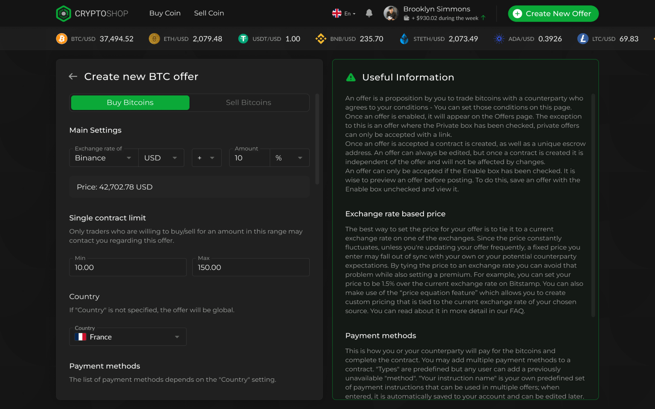Click the Brooklyn Simmons user name

pos(437,9)
